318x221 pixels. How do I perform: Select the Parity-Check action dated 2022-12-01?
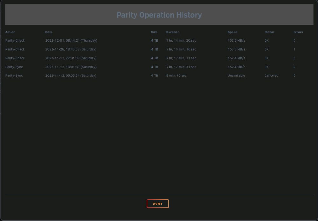click(x=15, y=41)
